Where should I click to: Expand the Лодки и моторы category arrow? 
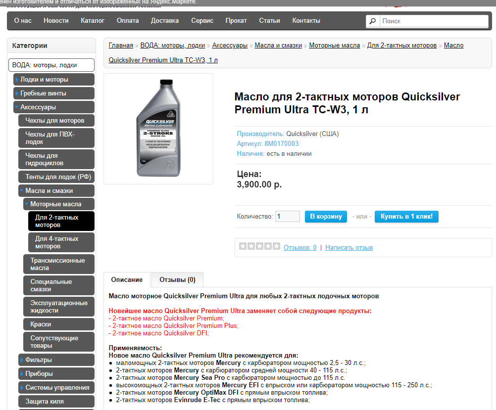[x=17, y=80]
